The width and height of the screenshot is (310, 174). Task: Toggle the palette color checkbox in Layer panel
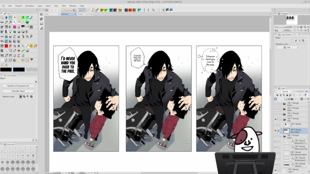tap(276, 92)
